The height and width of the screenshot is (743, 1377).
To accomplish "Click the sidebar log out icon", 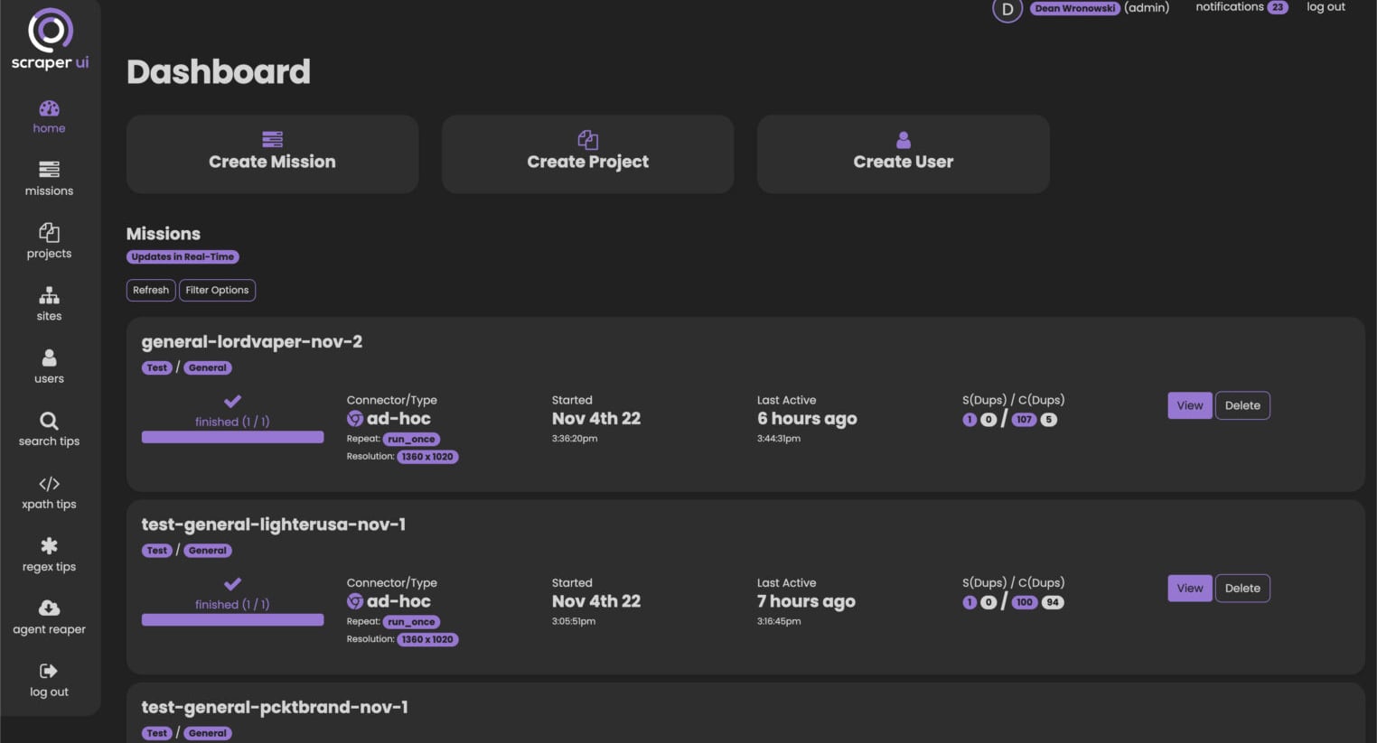I will pyautogui.click(x=49, y=671).
